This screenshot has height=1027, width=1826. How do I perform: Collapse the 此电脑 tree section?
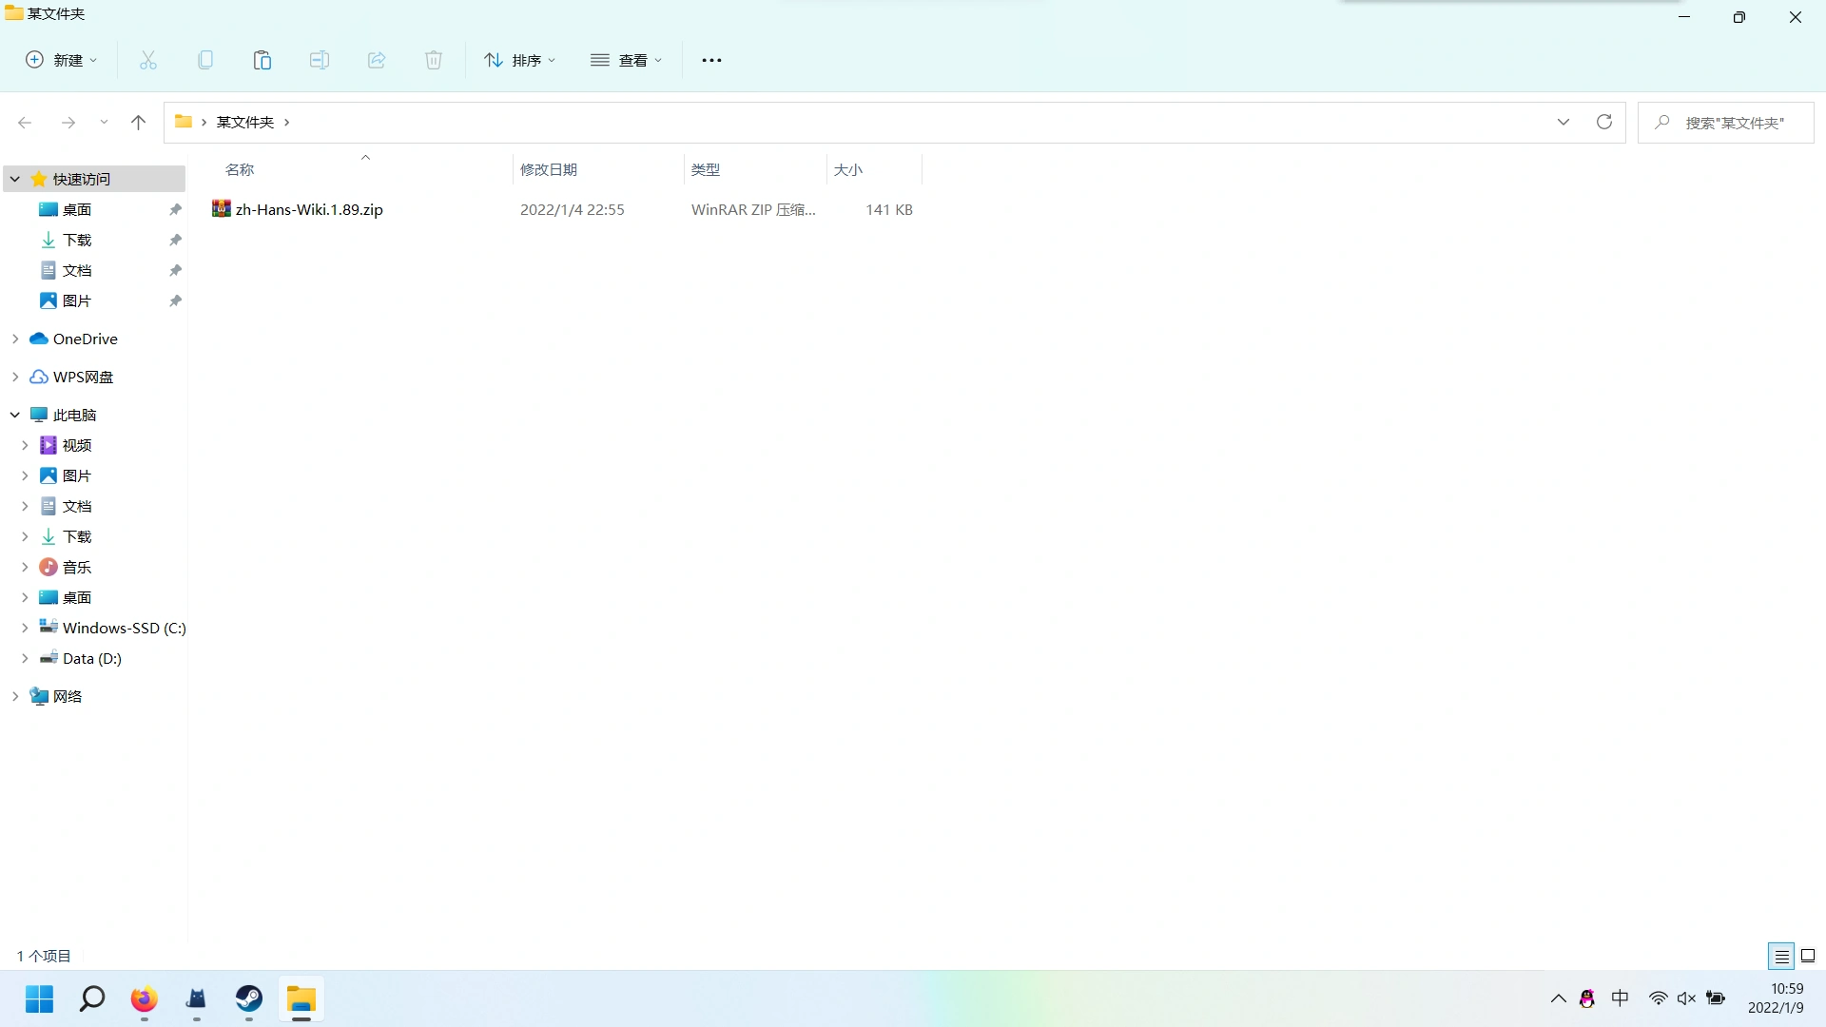(15, 415)
